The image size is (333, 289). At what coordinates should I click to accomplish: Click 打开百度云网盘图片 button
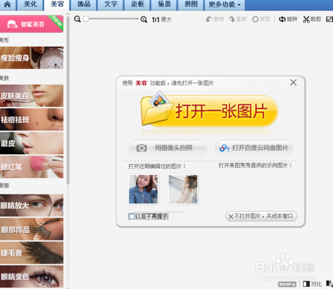coord(254,148)
